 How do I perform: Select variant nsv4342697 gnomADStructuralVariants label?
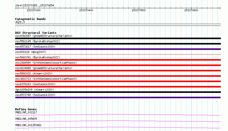pos(44,36)
